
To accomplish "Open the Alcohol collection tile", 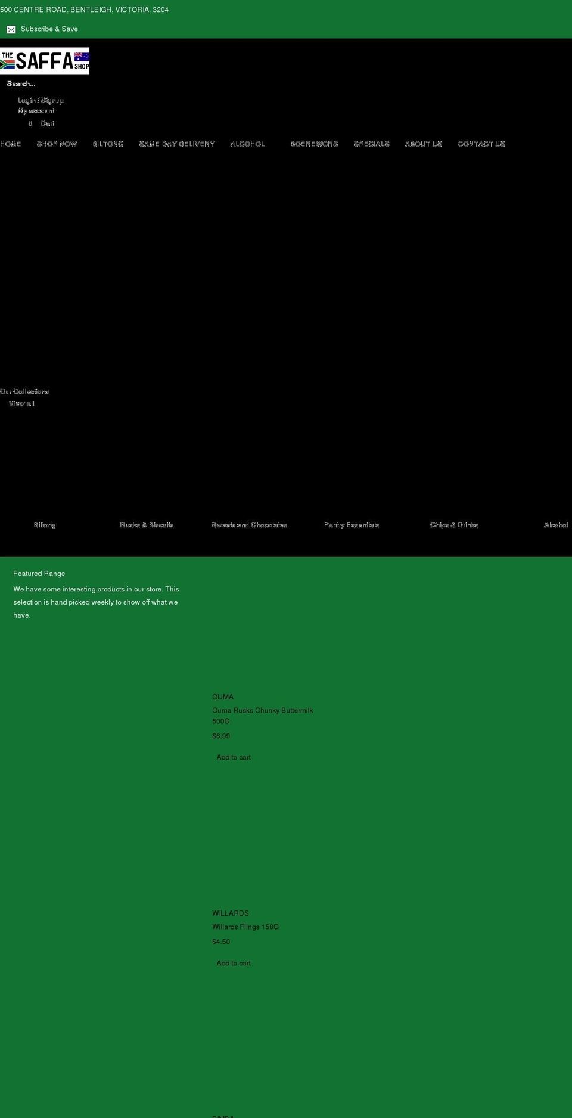I will click(x=556, y=525).
